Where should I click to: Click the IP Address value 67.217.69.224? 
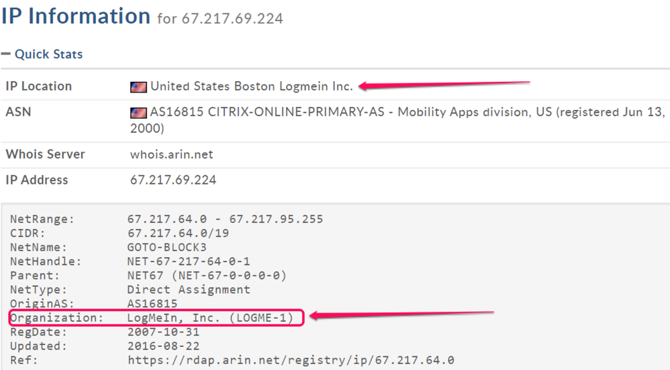[x=173, y=180]
